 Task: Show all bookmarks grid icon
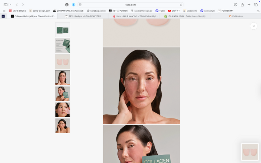(4, 11)
